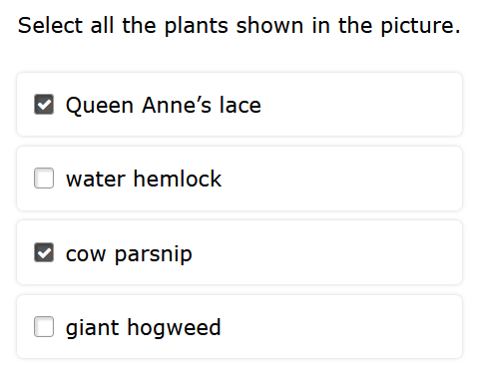480x377 pixels.
Task: Click the Queen Anne's lace label text
Action: (164, 106)
